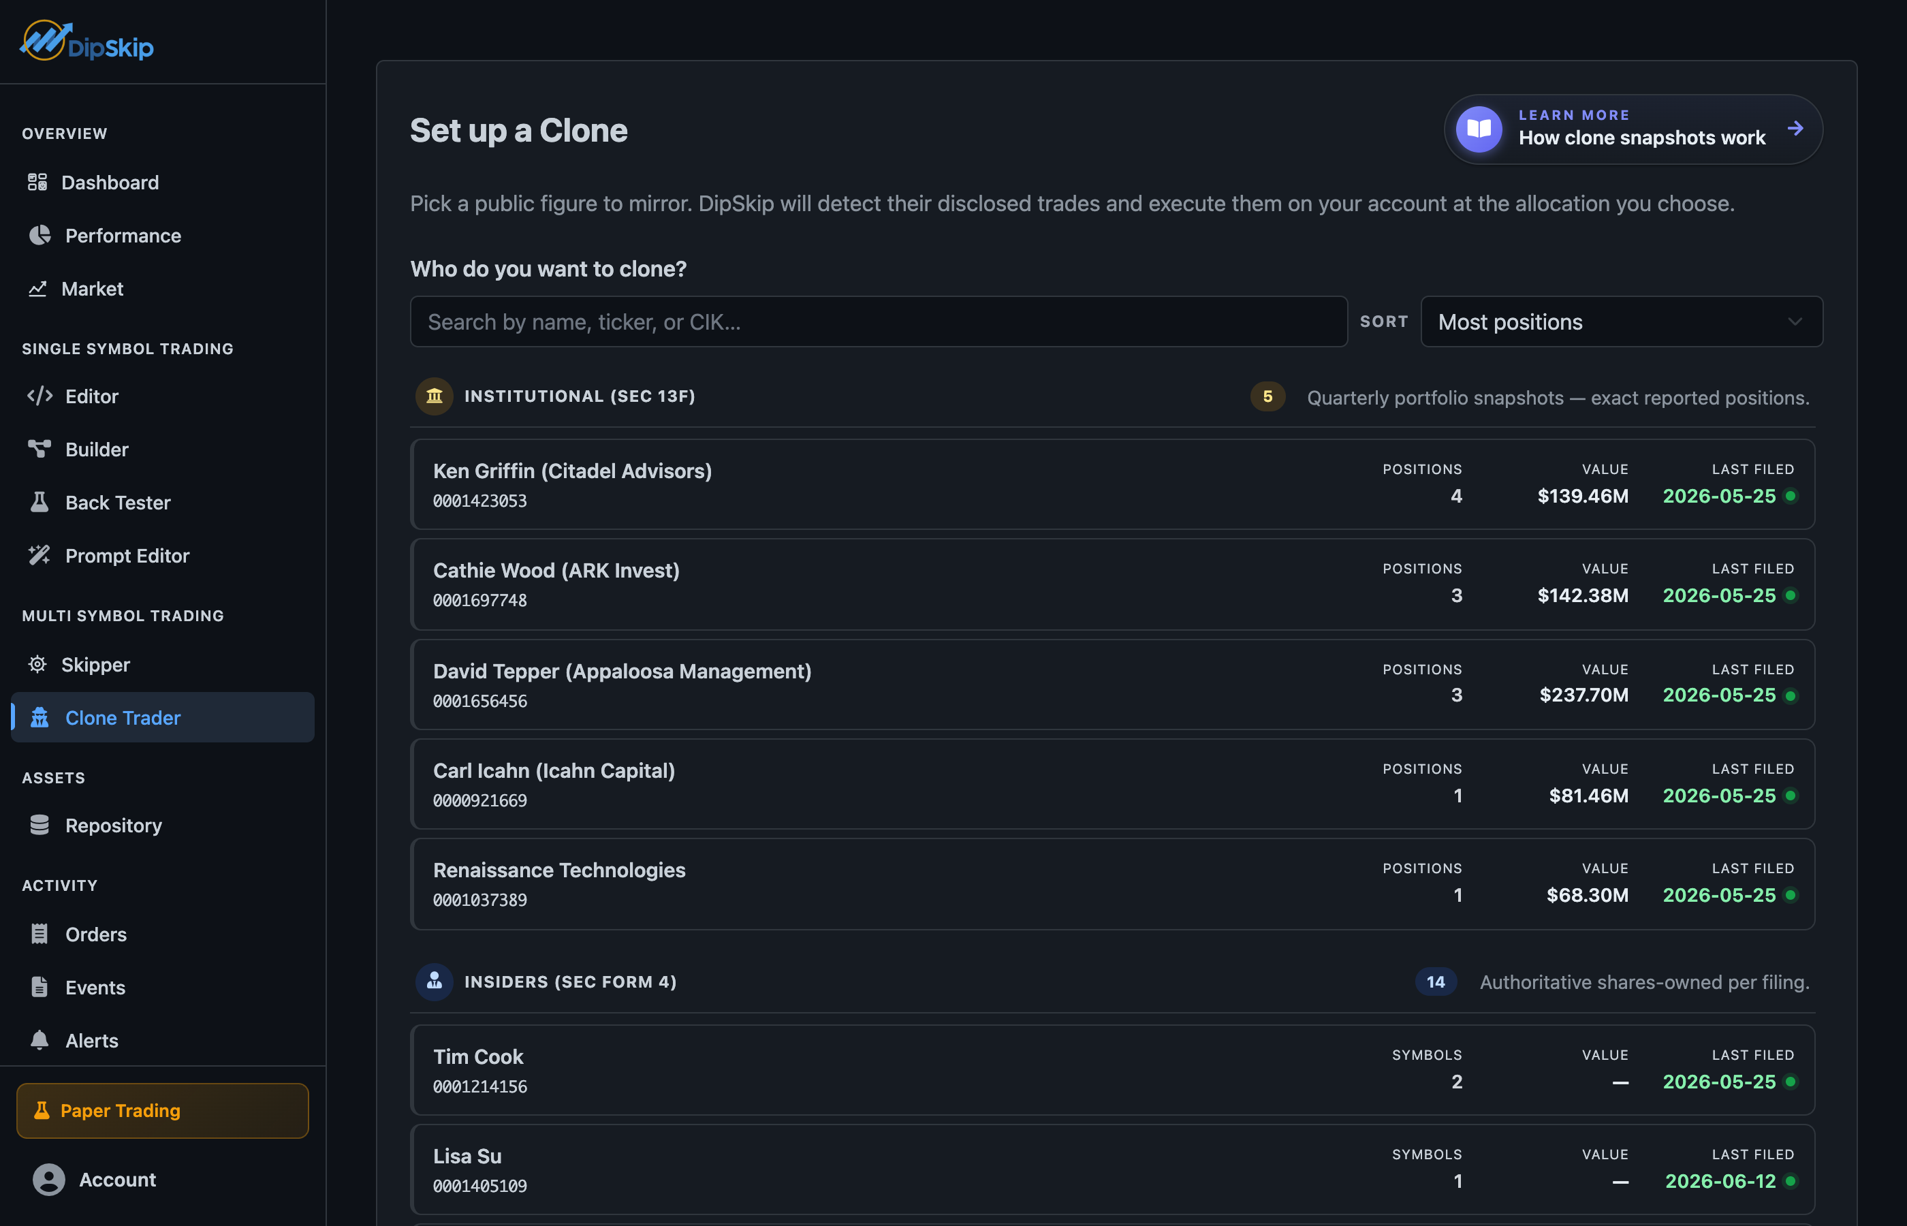The height and width of the screenshot is (1226, 1907).
Task: Click the Learn More book icon
Action: point(1479,129)
